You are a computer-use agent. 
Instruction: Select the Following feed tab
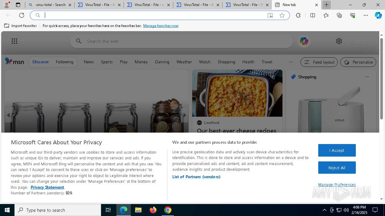point(64,62)
